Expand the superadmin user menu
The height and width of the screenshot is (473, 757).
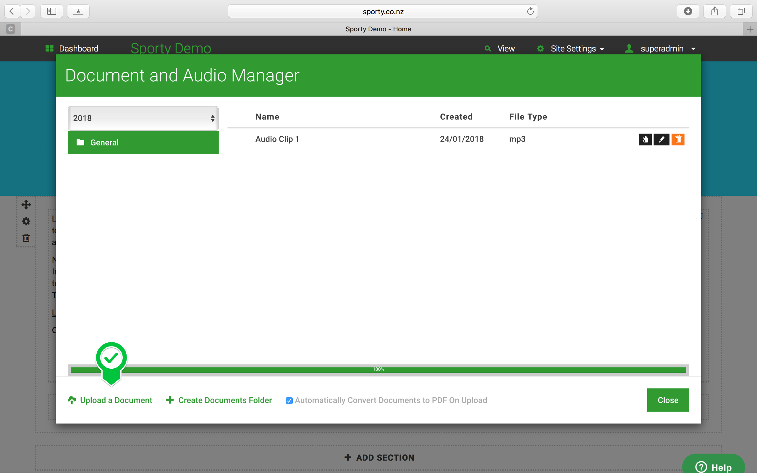(x=660, y=48)
